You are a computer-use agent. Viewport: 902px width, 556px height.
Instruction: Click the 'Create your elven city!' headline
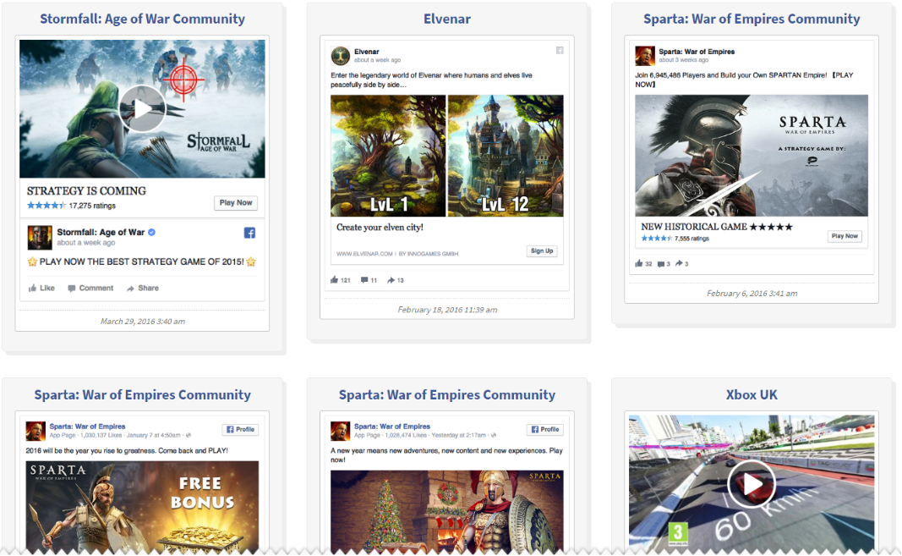[380, 227]
